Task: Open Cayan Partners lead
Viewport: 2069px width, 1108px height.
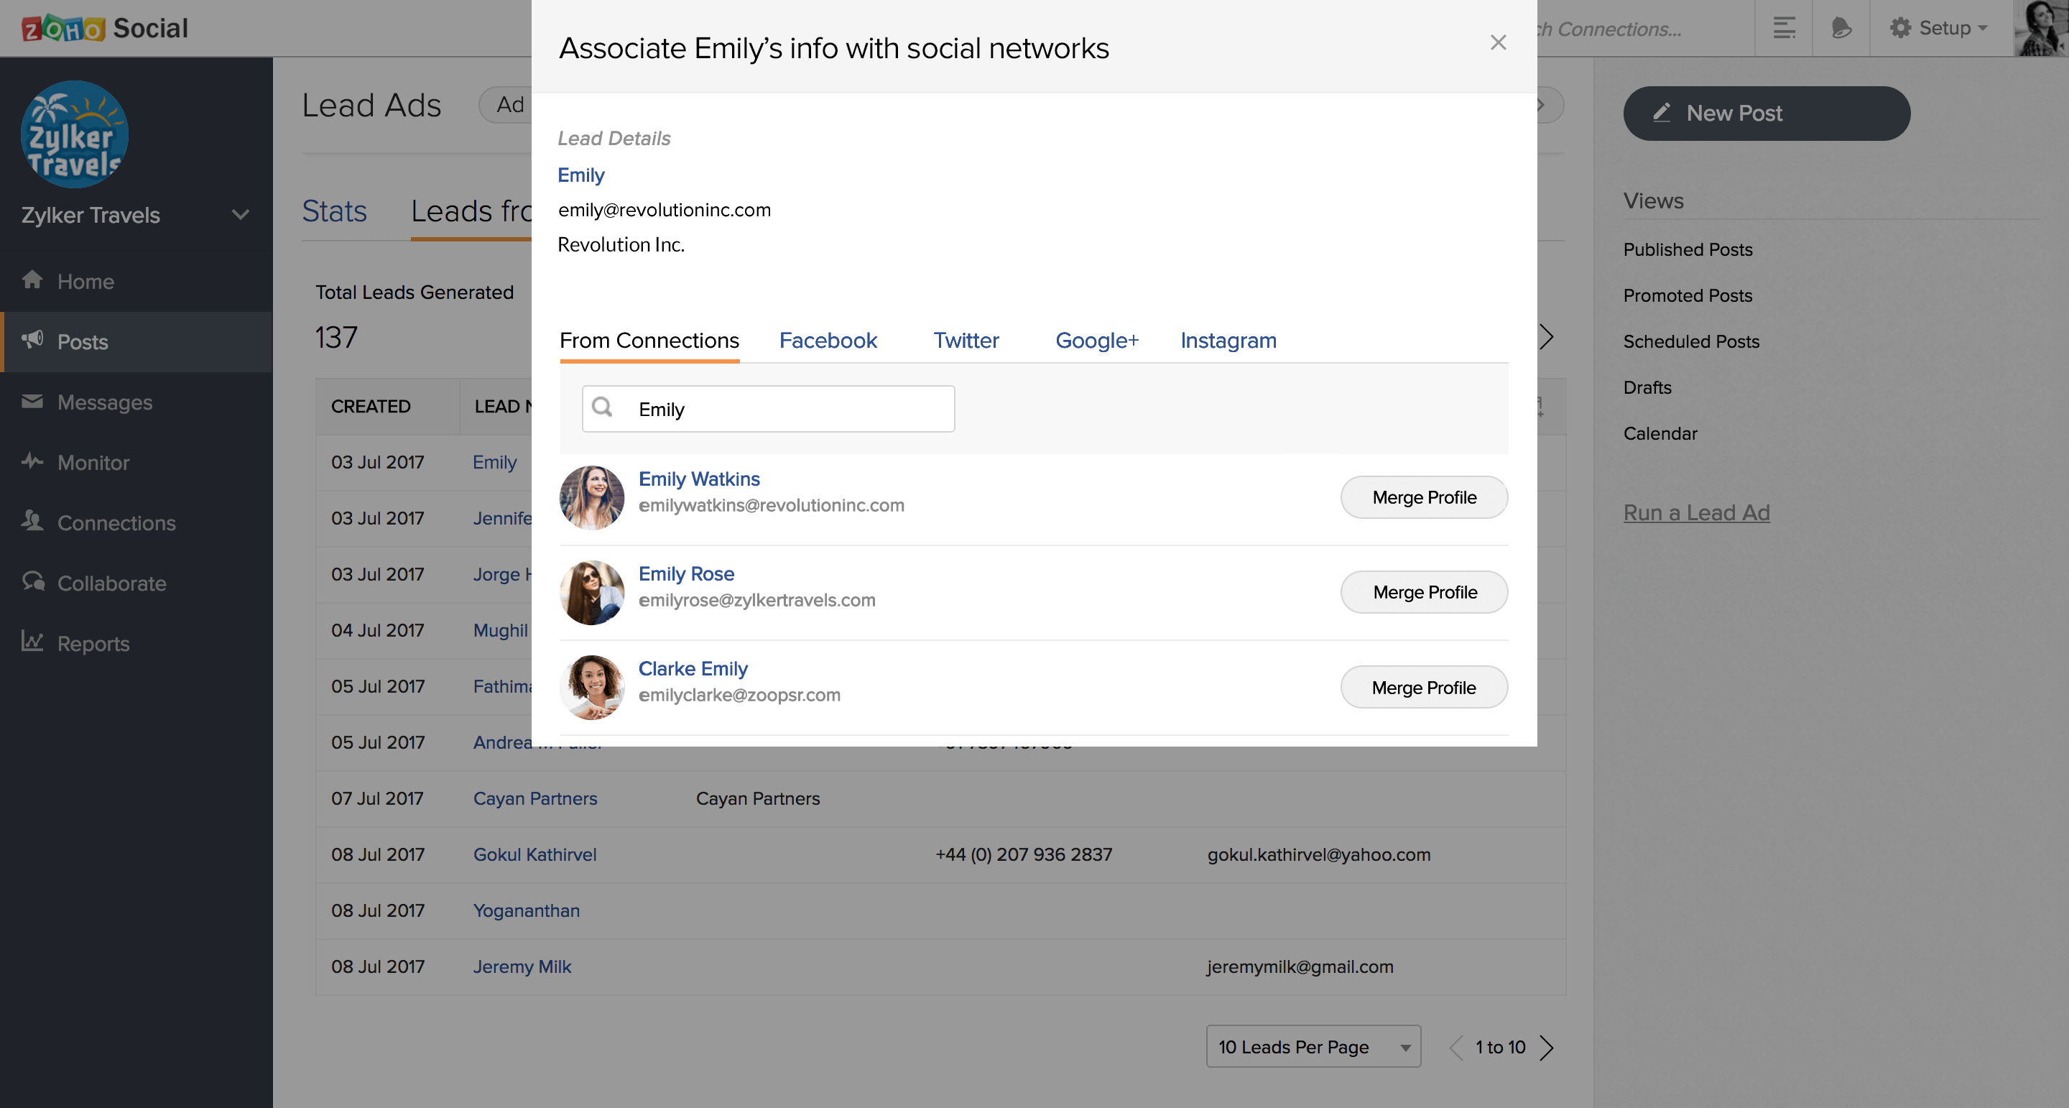Action: pos(535,798)
